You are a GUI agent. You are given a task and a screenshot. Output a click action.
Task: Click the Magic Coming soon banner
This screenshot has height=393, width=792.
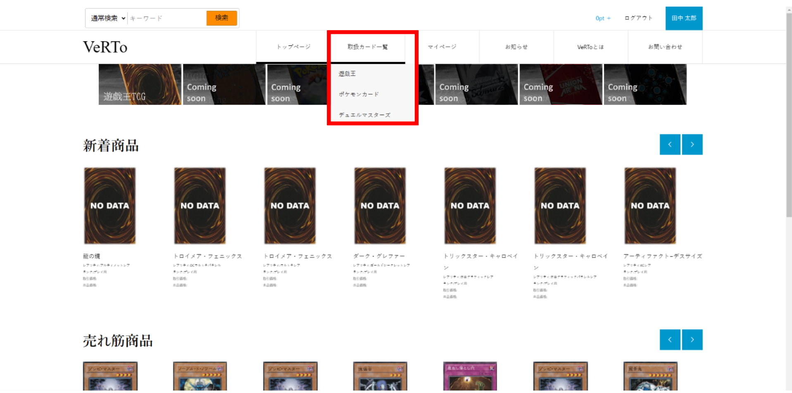click(224, 84)
